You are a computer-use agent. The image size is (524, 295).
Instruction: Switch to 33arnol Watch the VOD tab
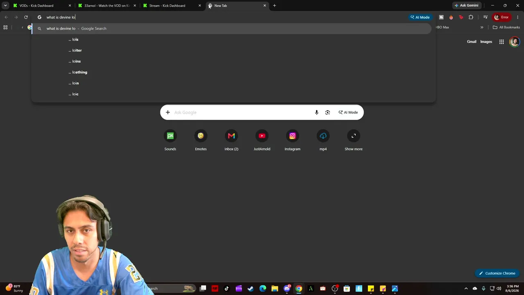107,6
